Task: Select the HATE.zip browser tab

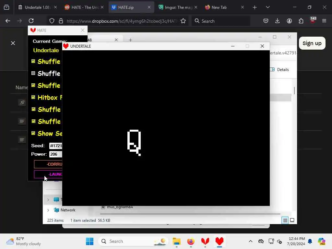Action: pos(131,7)
